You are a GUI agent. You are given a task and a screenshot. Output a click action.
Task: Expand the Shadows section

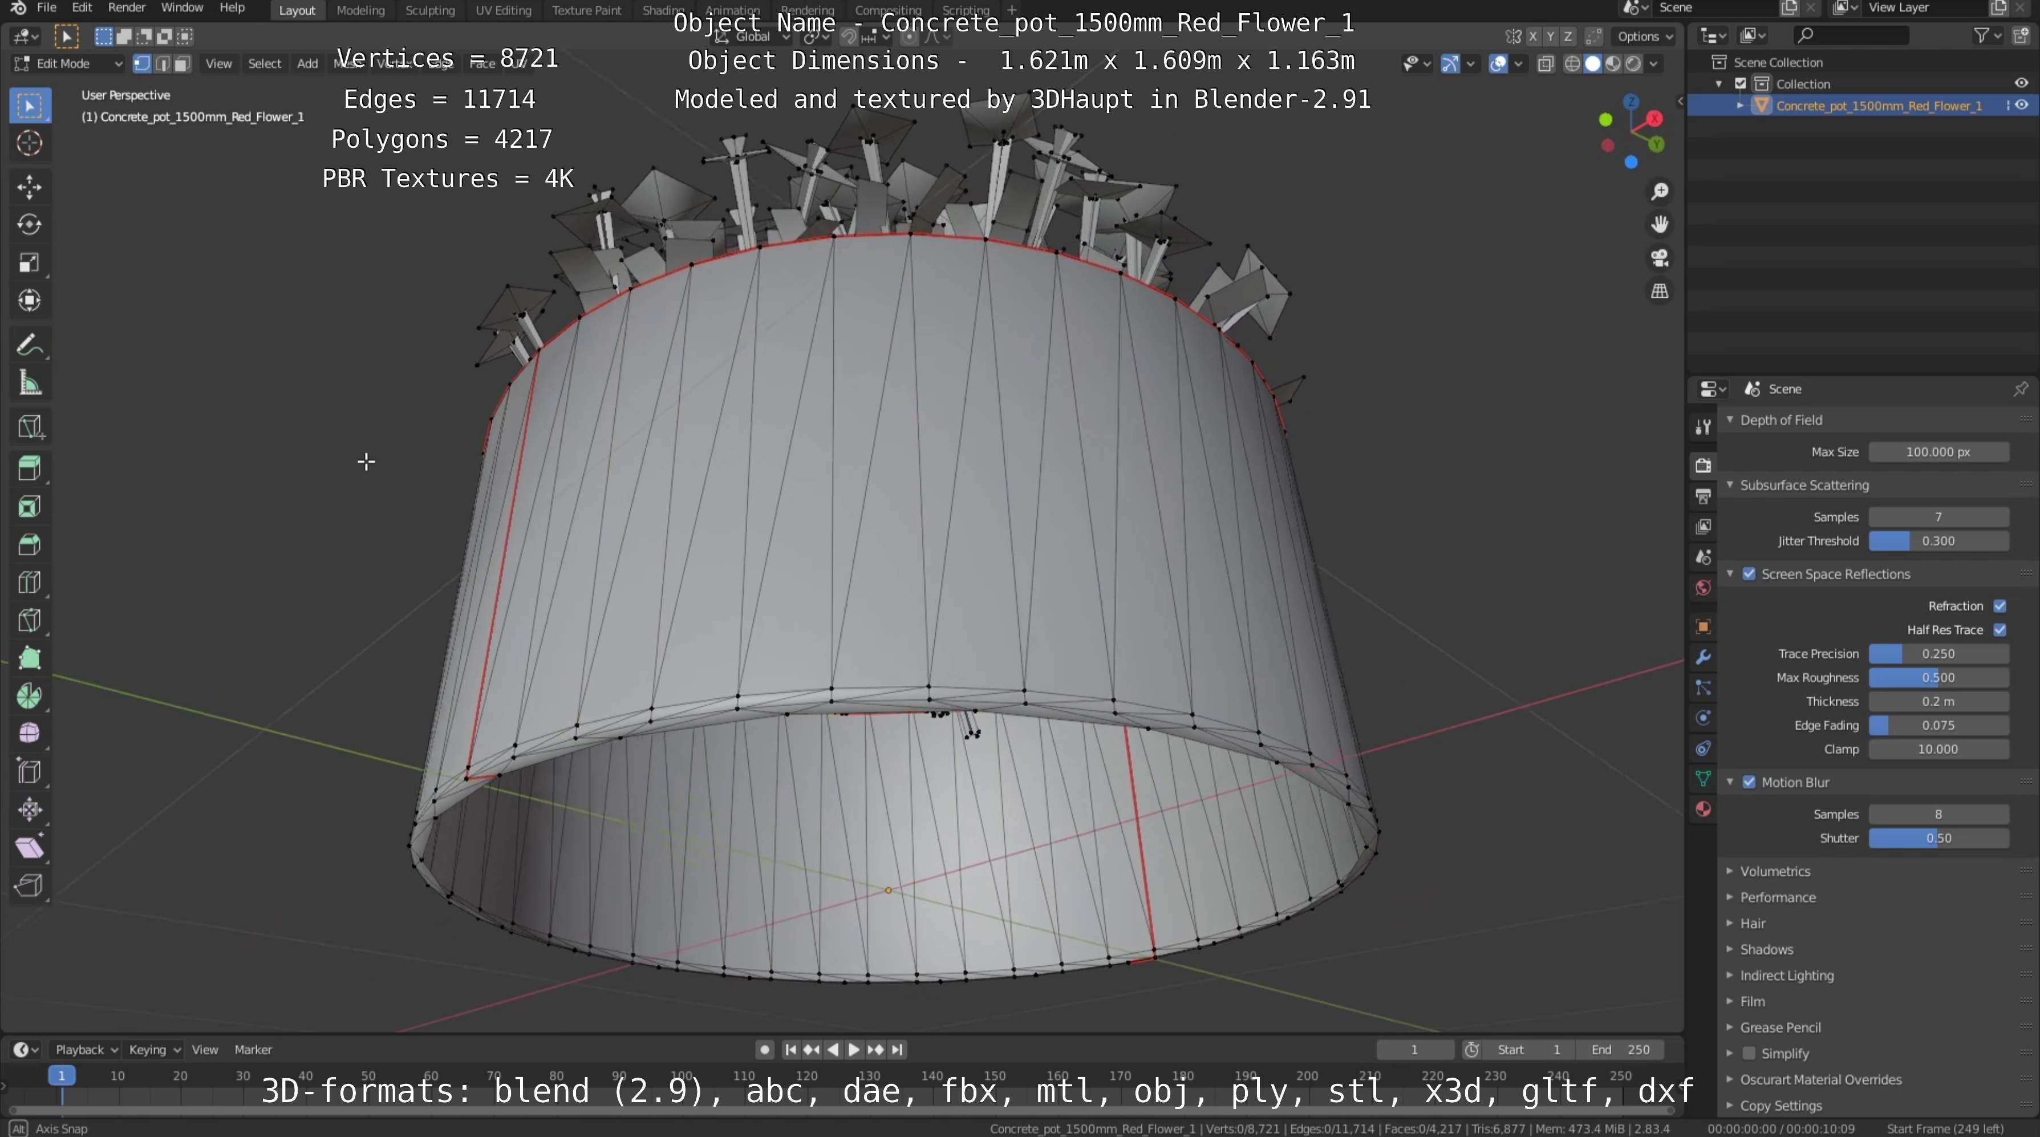tap(1766, 949)
